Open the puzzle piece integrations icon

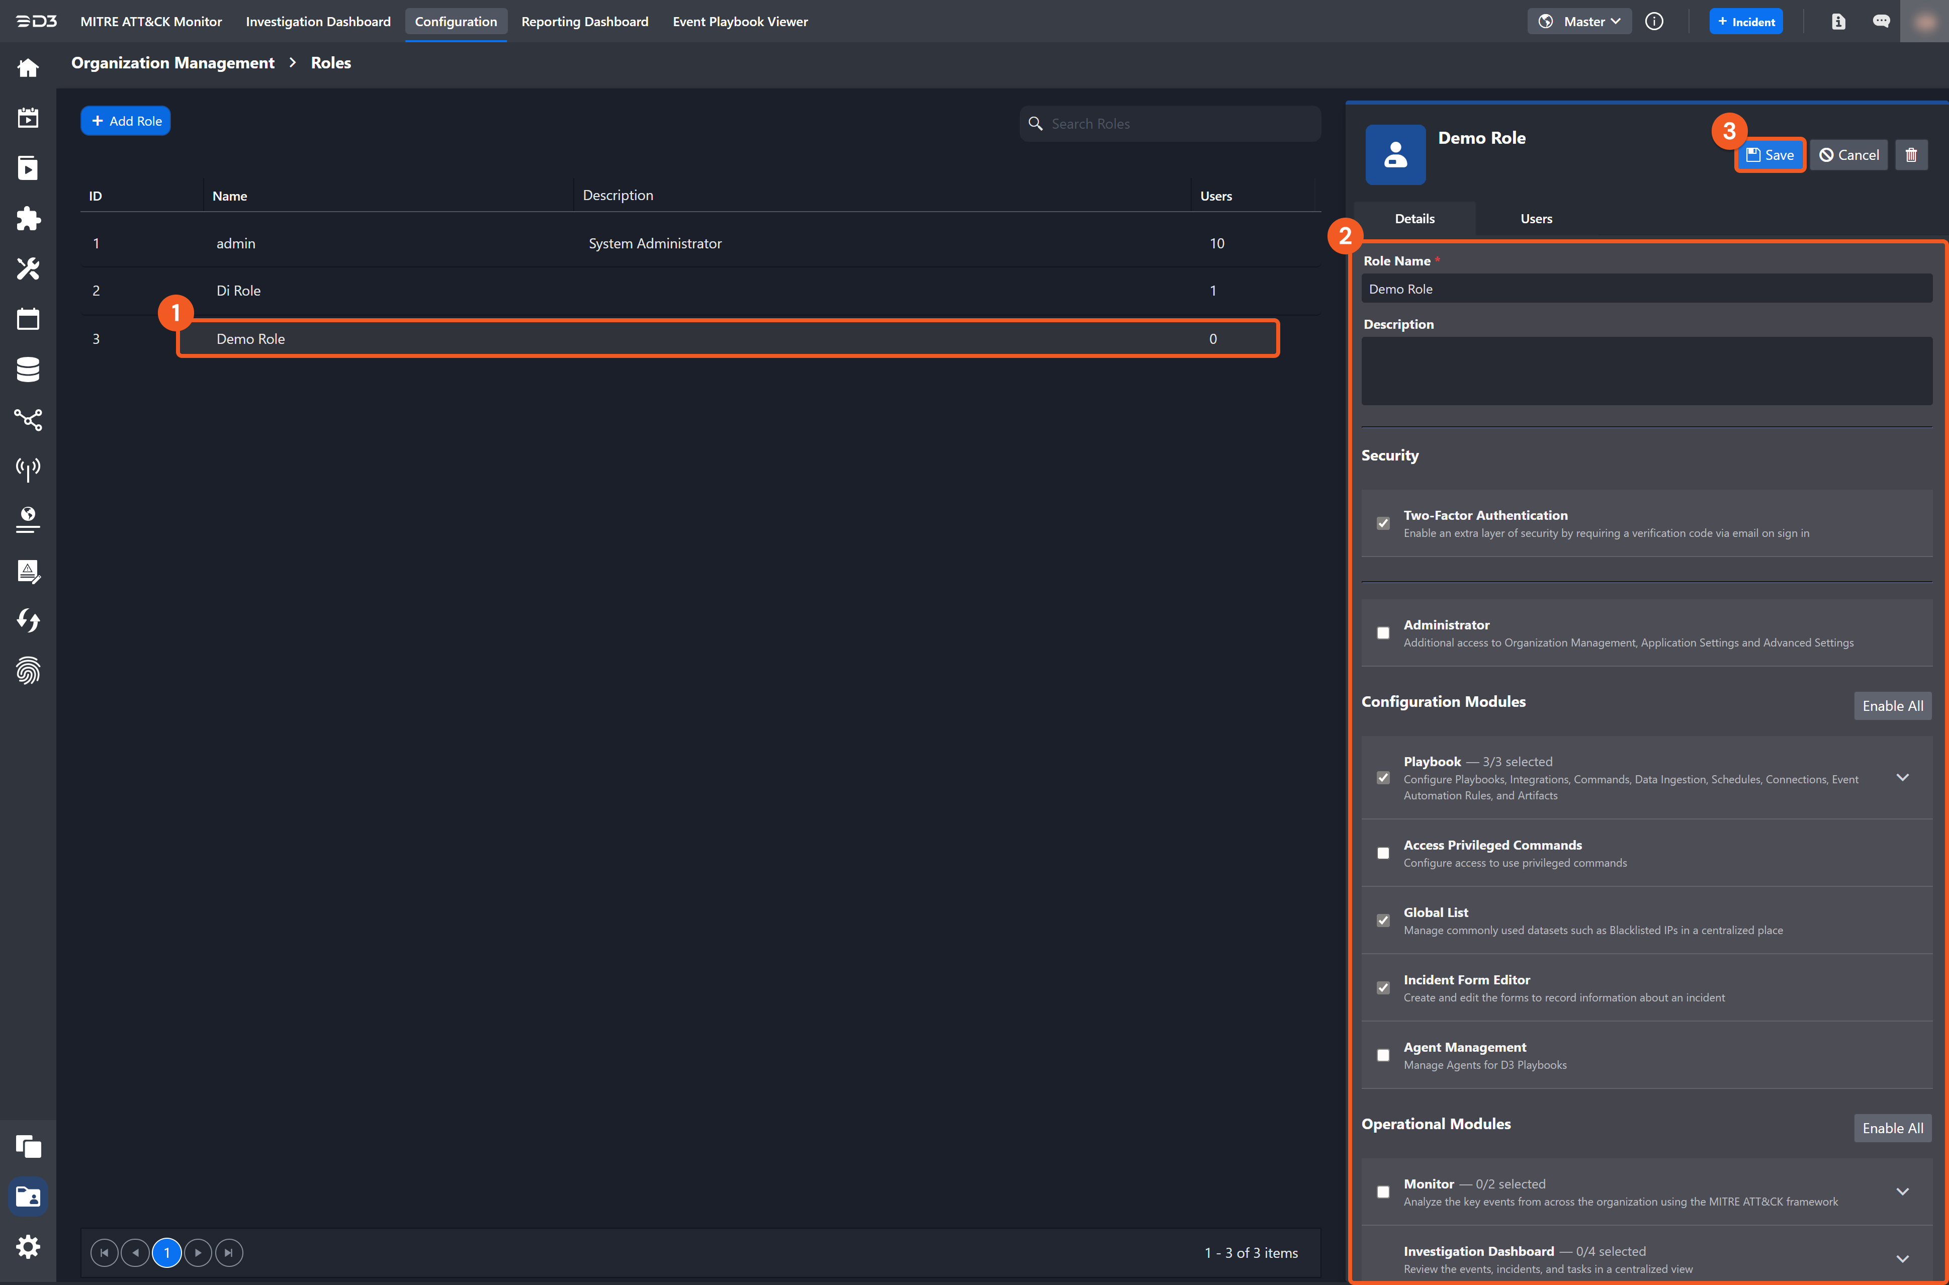point(28,218)
